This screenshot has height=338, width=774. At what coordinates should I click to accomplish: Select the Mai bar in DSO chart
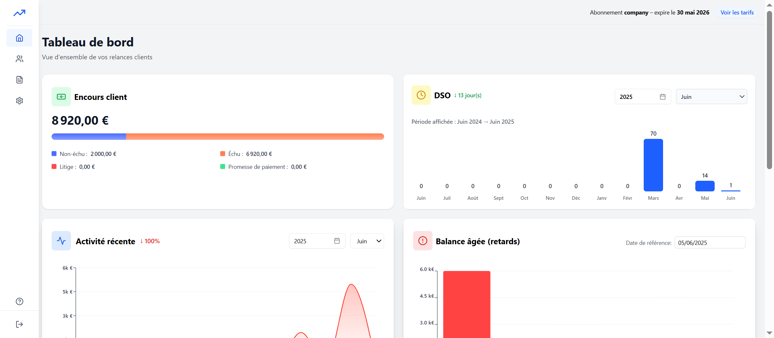pos(705,186)
